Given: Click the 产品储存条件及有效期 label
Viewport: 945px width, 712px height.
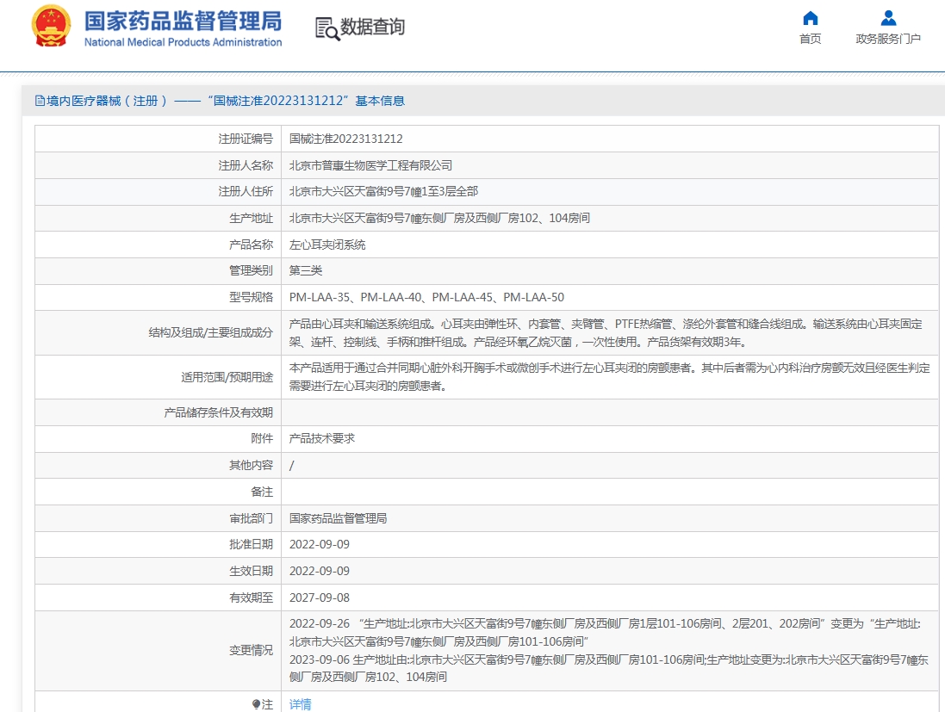Looking at the screenshot, I should pos(218,412).
